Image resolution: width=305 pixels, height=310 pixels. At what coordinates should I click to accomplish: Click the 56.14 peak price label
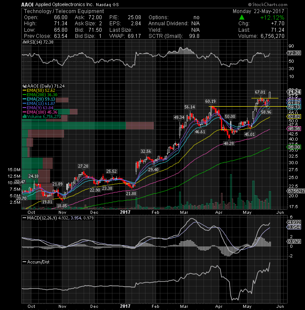190,107
